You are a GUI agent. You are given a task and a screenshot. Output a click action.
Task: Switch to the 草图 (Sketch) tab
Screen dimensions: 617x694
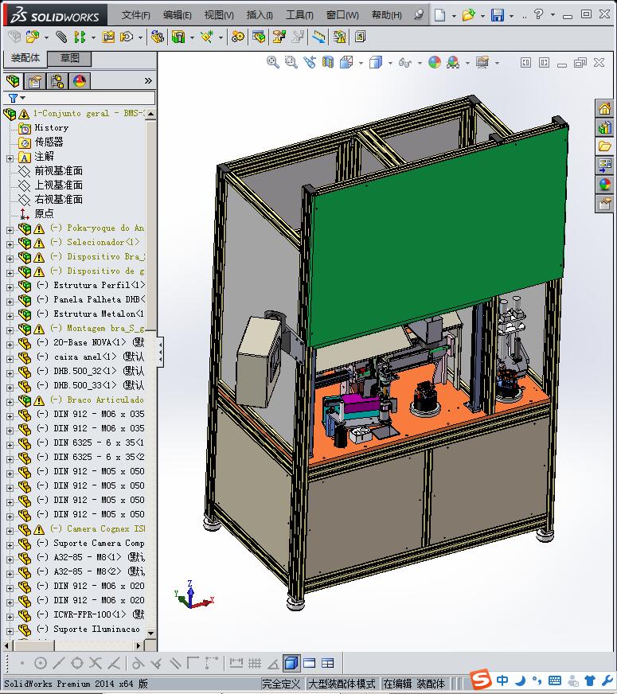(70, 58)
